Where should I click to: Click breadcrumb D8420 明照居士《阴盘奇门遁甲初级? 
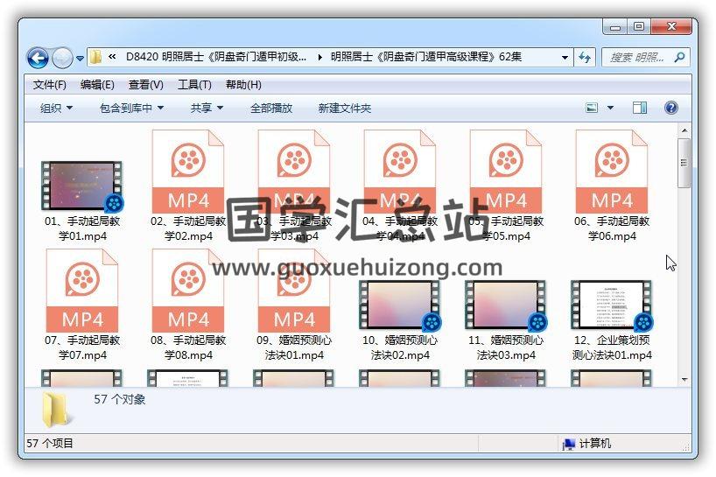[x=216, y=57]
